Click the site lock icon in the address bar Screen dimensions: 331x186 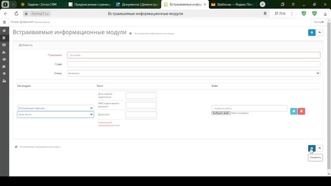click(26, 14)
